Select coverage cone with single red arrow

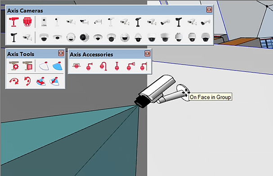click(54, 81)
